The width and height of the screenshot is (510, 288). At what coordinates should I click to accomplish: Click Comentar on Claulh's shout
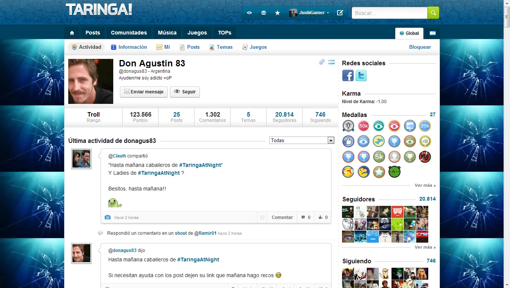click(282, 217)
